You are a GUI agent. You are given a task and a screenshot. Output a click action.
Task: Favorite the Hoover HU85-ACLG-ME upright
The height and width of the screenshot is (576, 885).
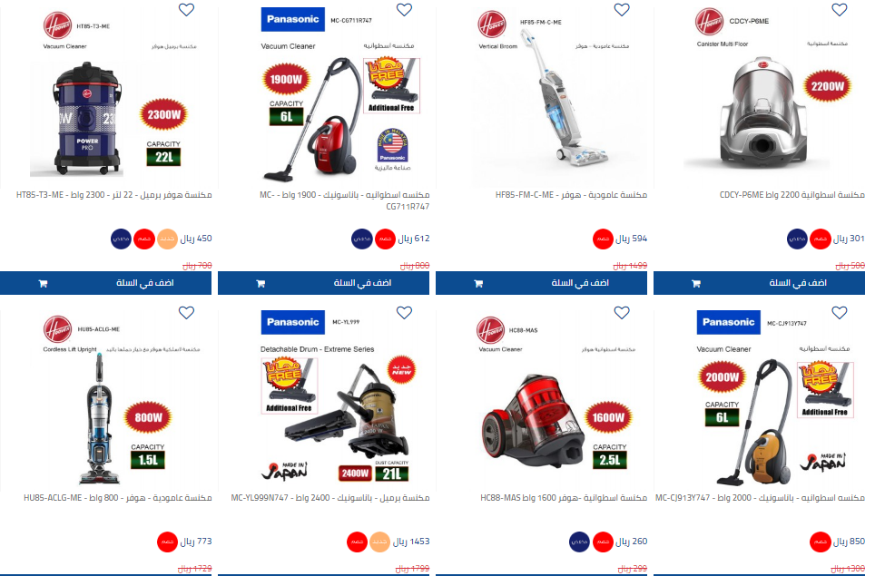[x=186, y=313]
